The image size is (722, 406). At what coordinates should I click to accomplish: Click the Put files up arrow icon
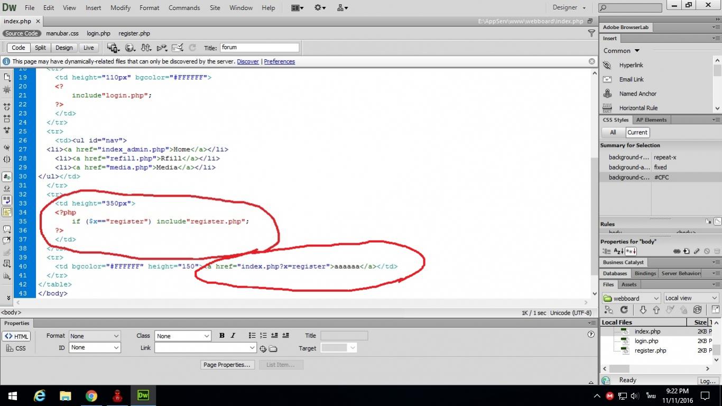coord(656,310)
